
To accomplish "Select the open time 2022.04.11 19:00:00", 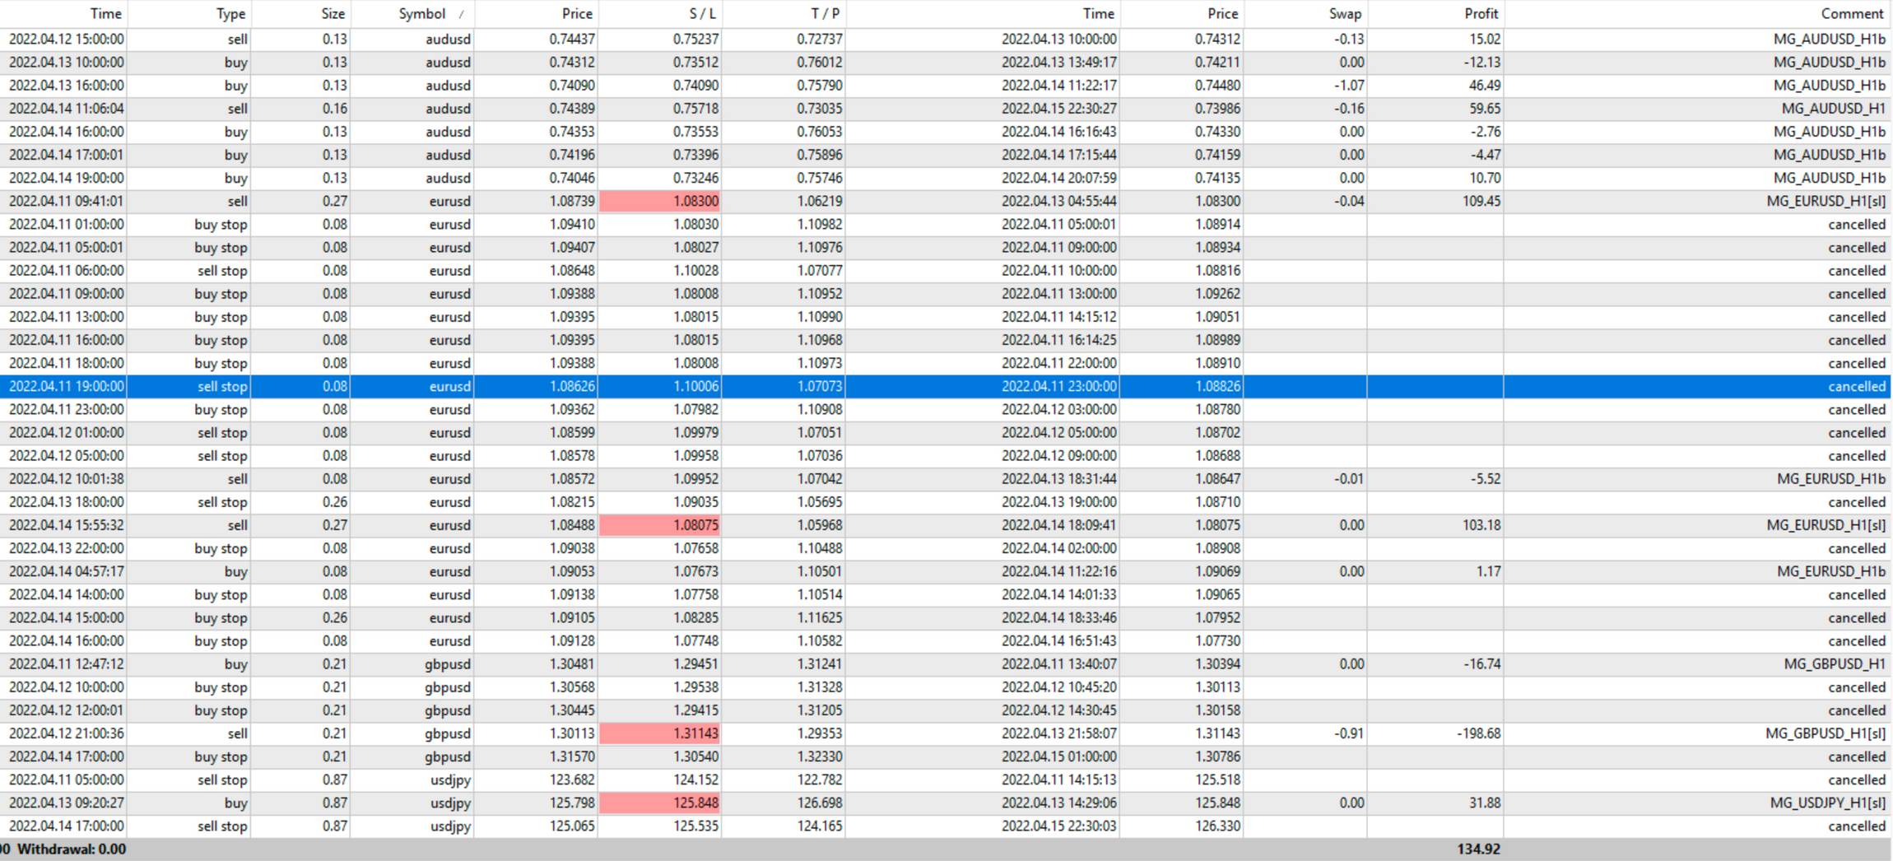I will point(67,387).
